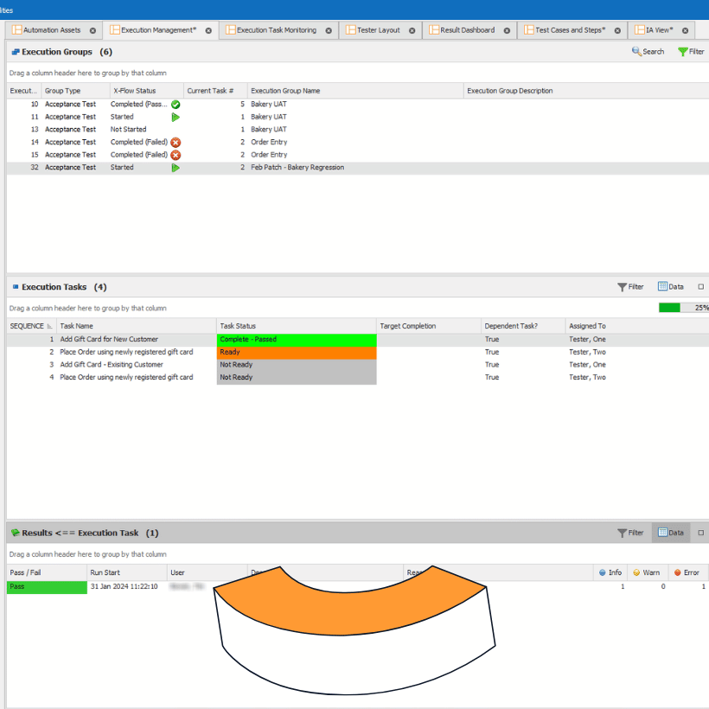The width and height of the screenshot is (709, 709).
Task: Click started play icon for group 32
Action: [176, 168]
